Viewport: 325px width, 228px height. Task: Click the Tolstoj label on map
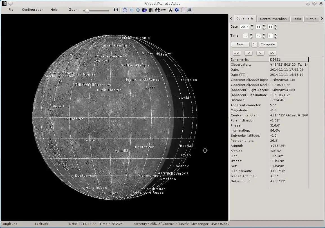[90, 140]
